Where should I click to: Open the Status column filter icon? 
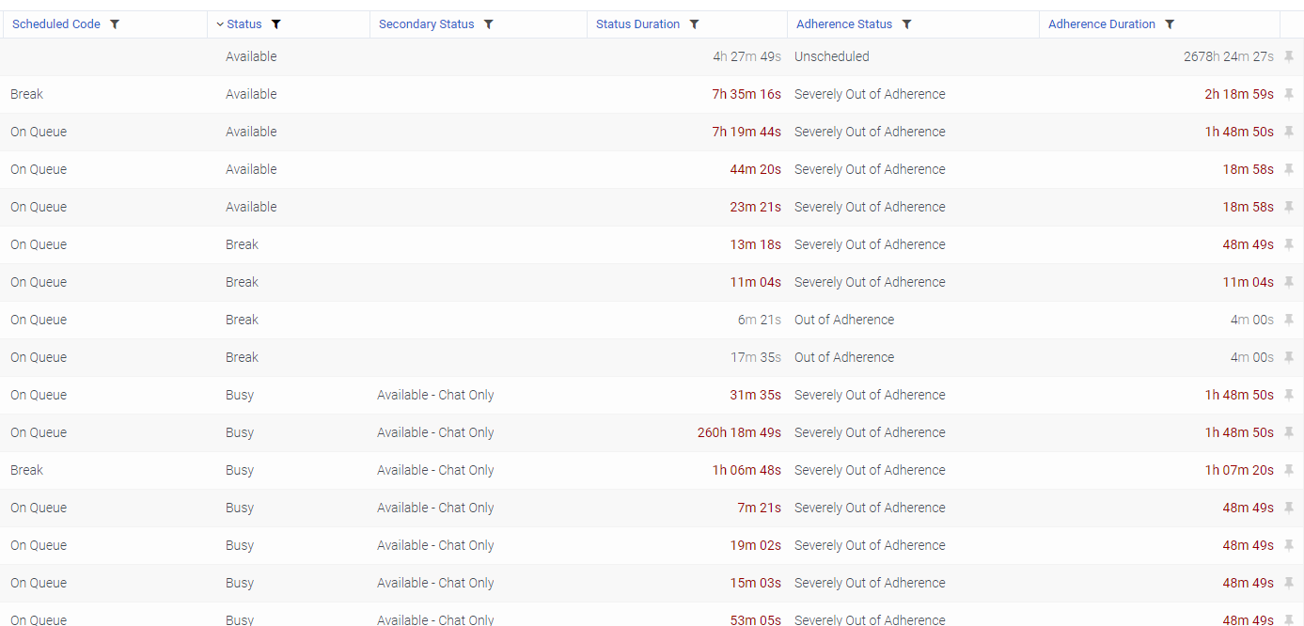(275, 24)
